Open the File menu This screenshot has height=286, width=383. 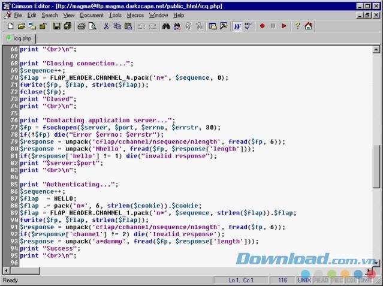click(18, 15)
